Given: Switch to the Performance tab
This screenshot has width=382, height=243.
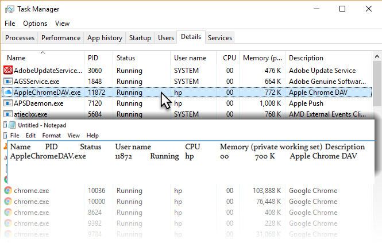Looking at the screenshot, I should [x=61, y=38].
